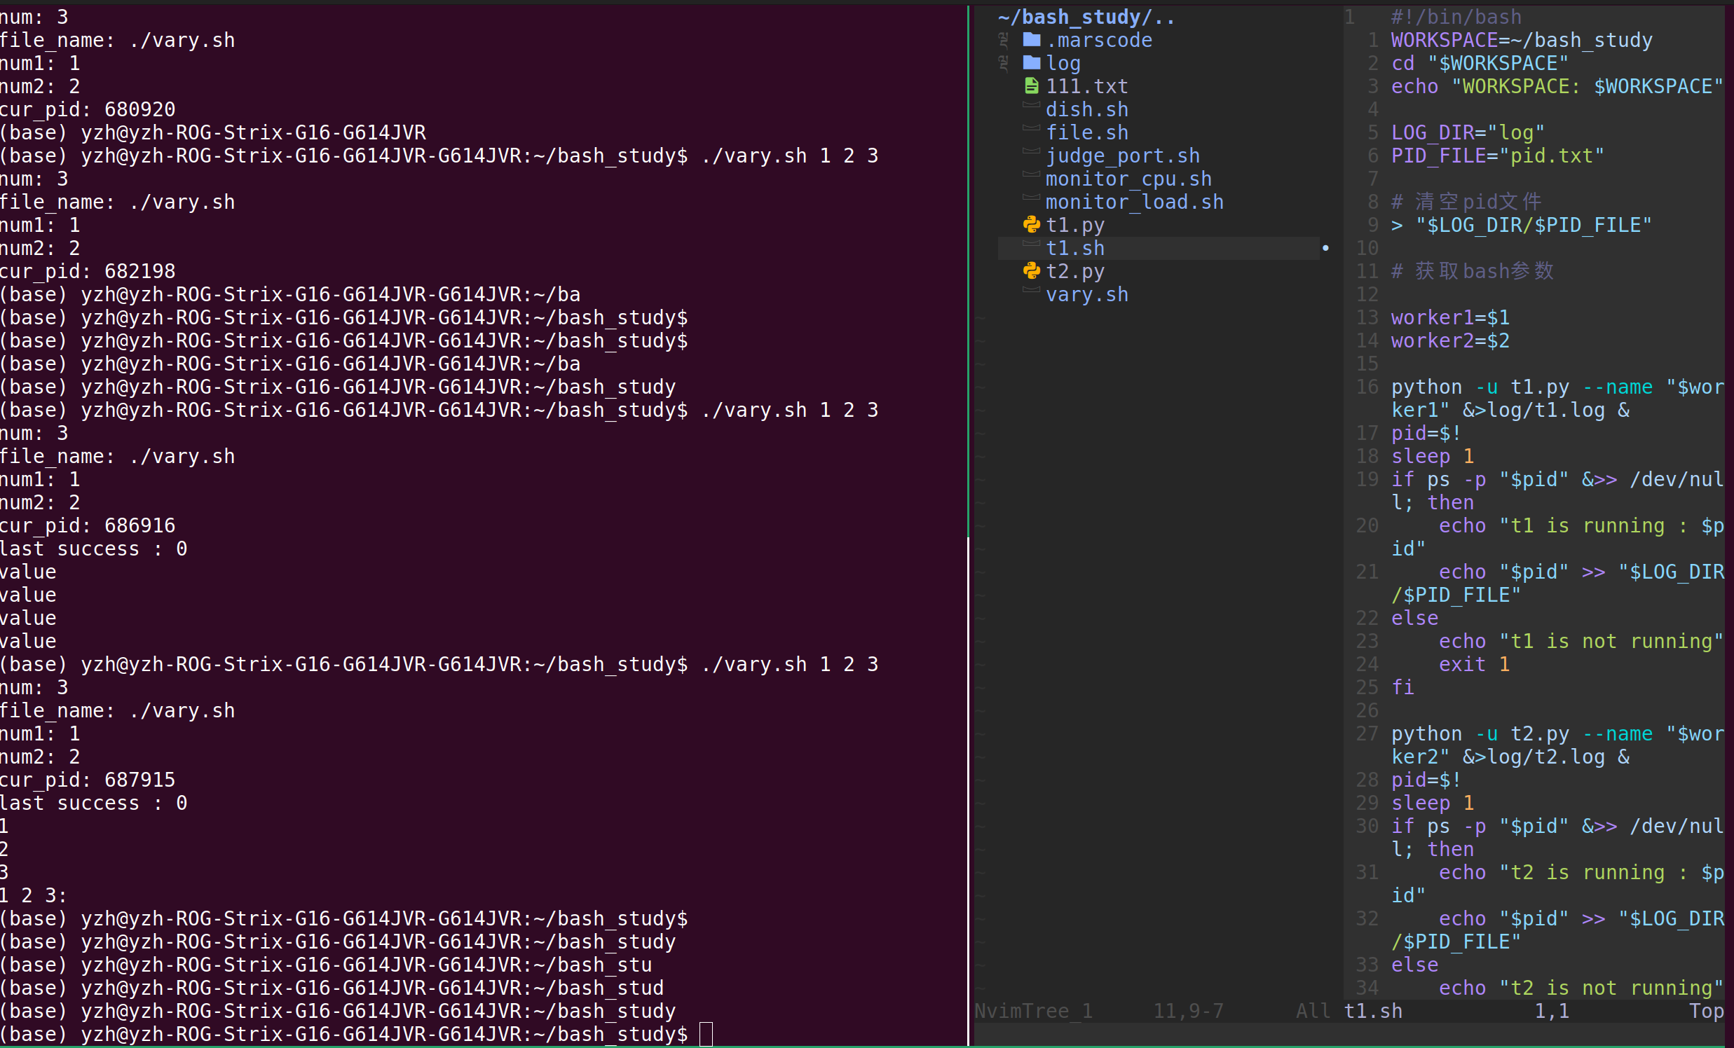Click the LOG_DIR="log" line
Viewport: 1734px width, 1048px height.
click(1468, 133)
